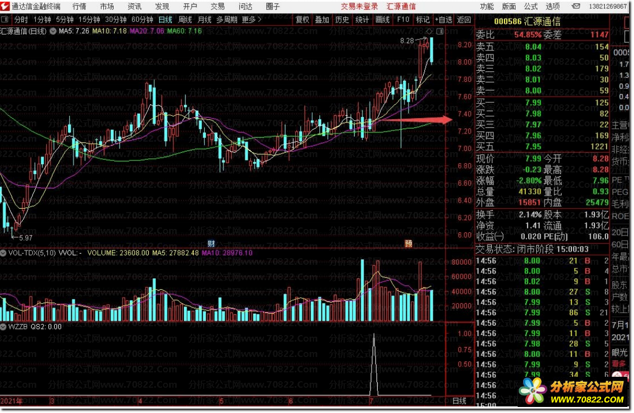This screenshot has height=413, width=634.
Task: Click 卖一 price 8.00
Action: click(533, 91)
